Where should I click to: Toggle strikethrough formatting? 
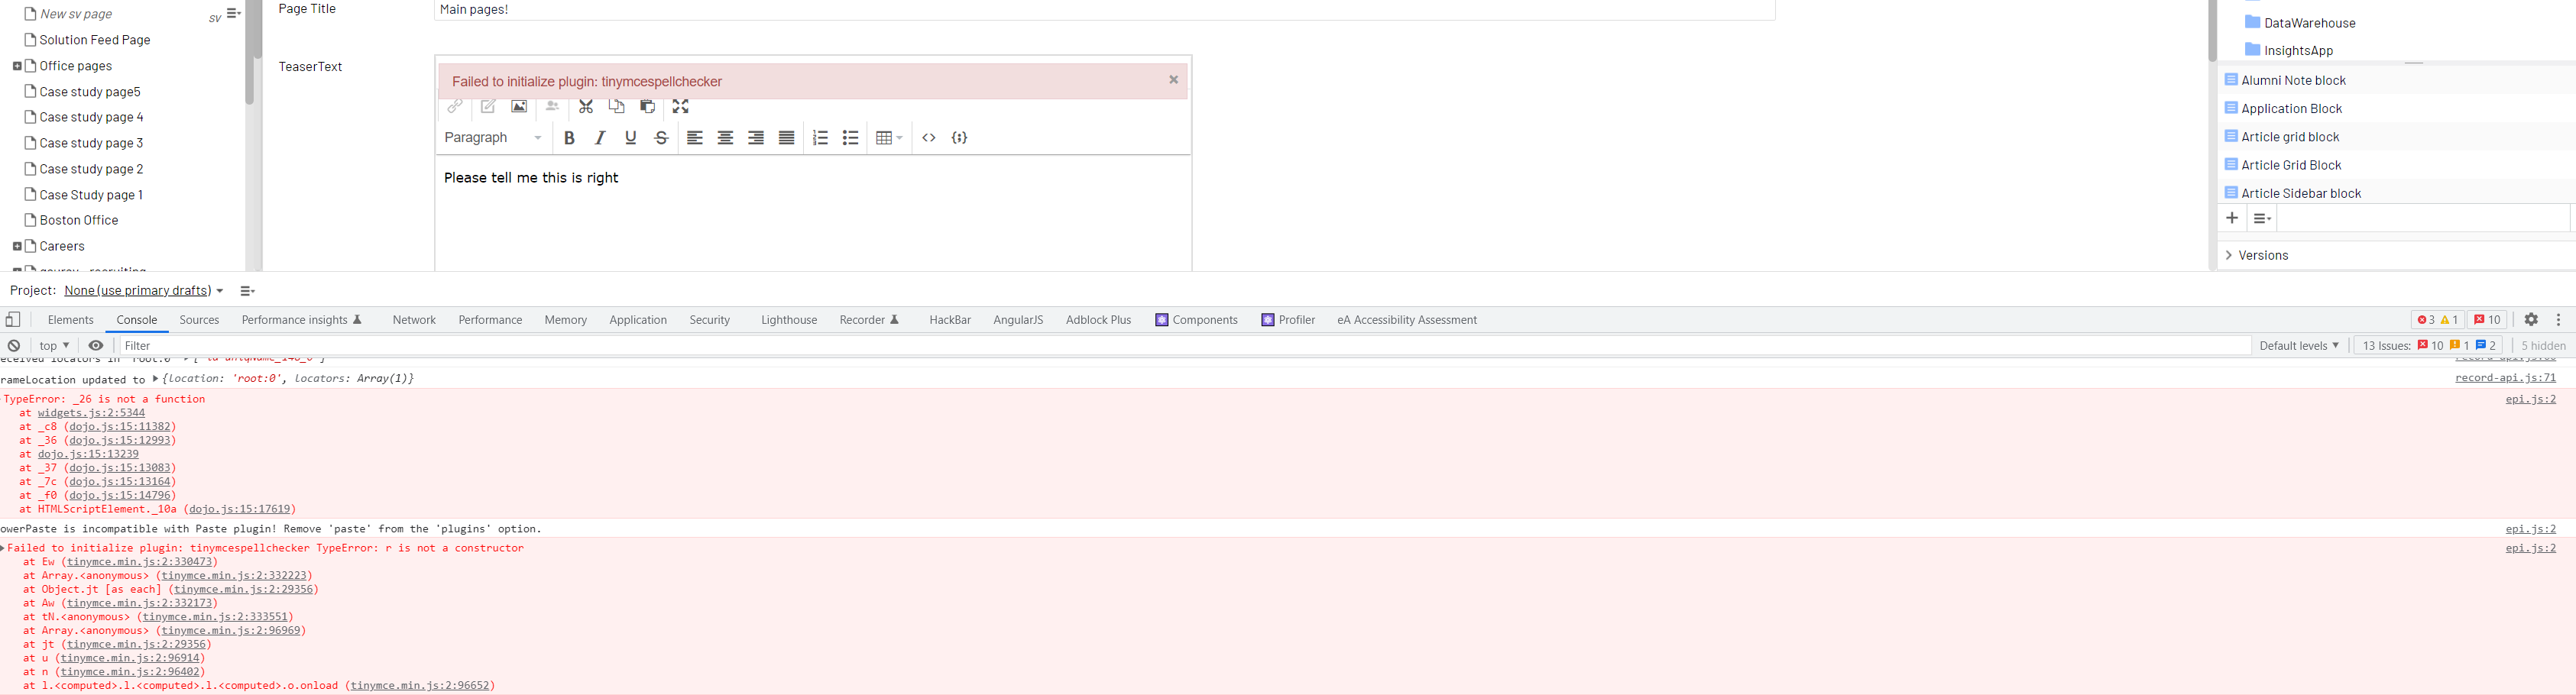(661, 138)
